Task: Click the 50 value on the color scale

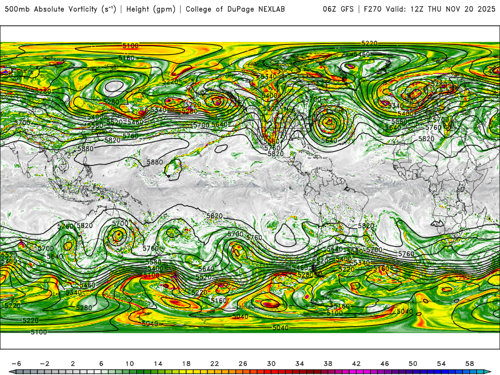Action: 413,364
